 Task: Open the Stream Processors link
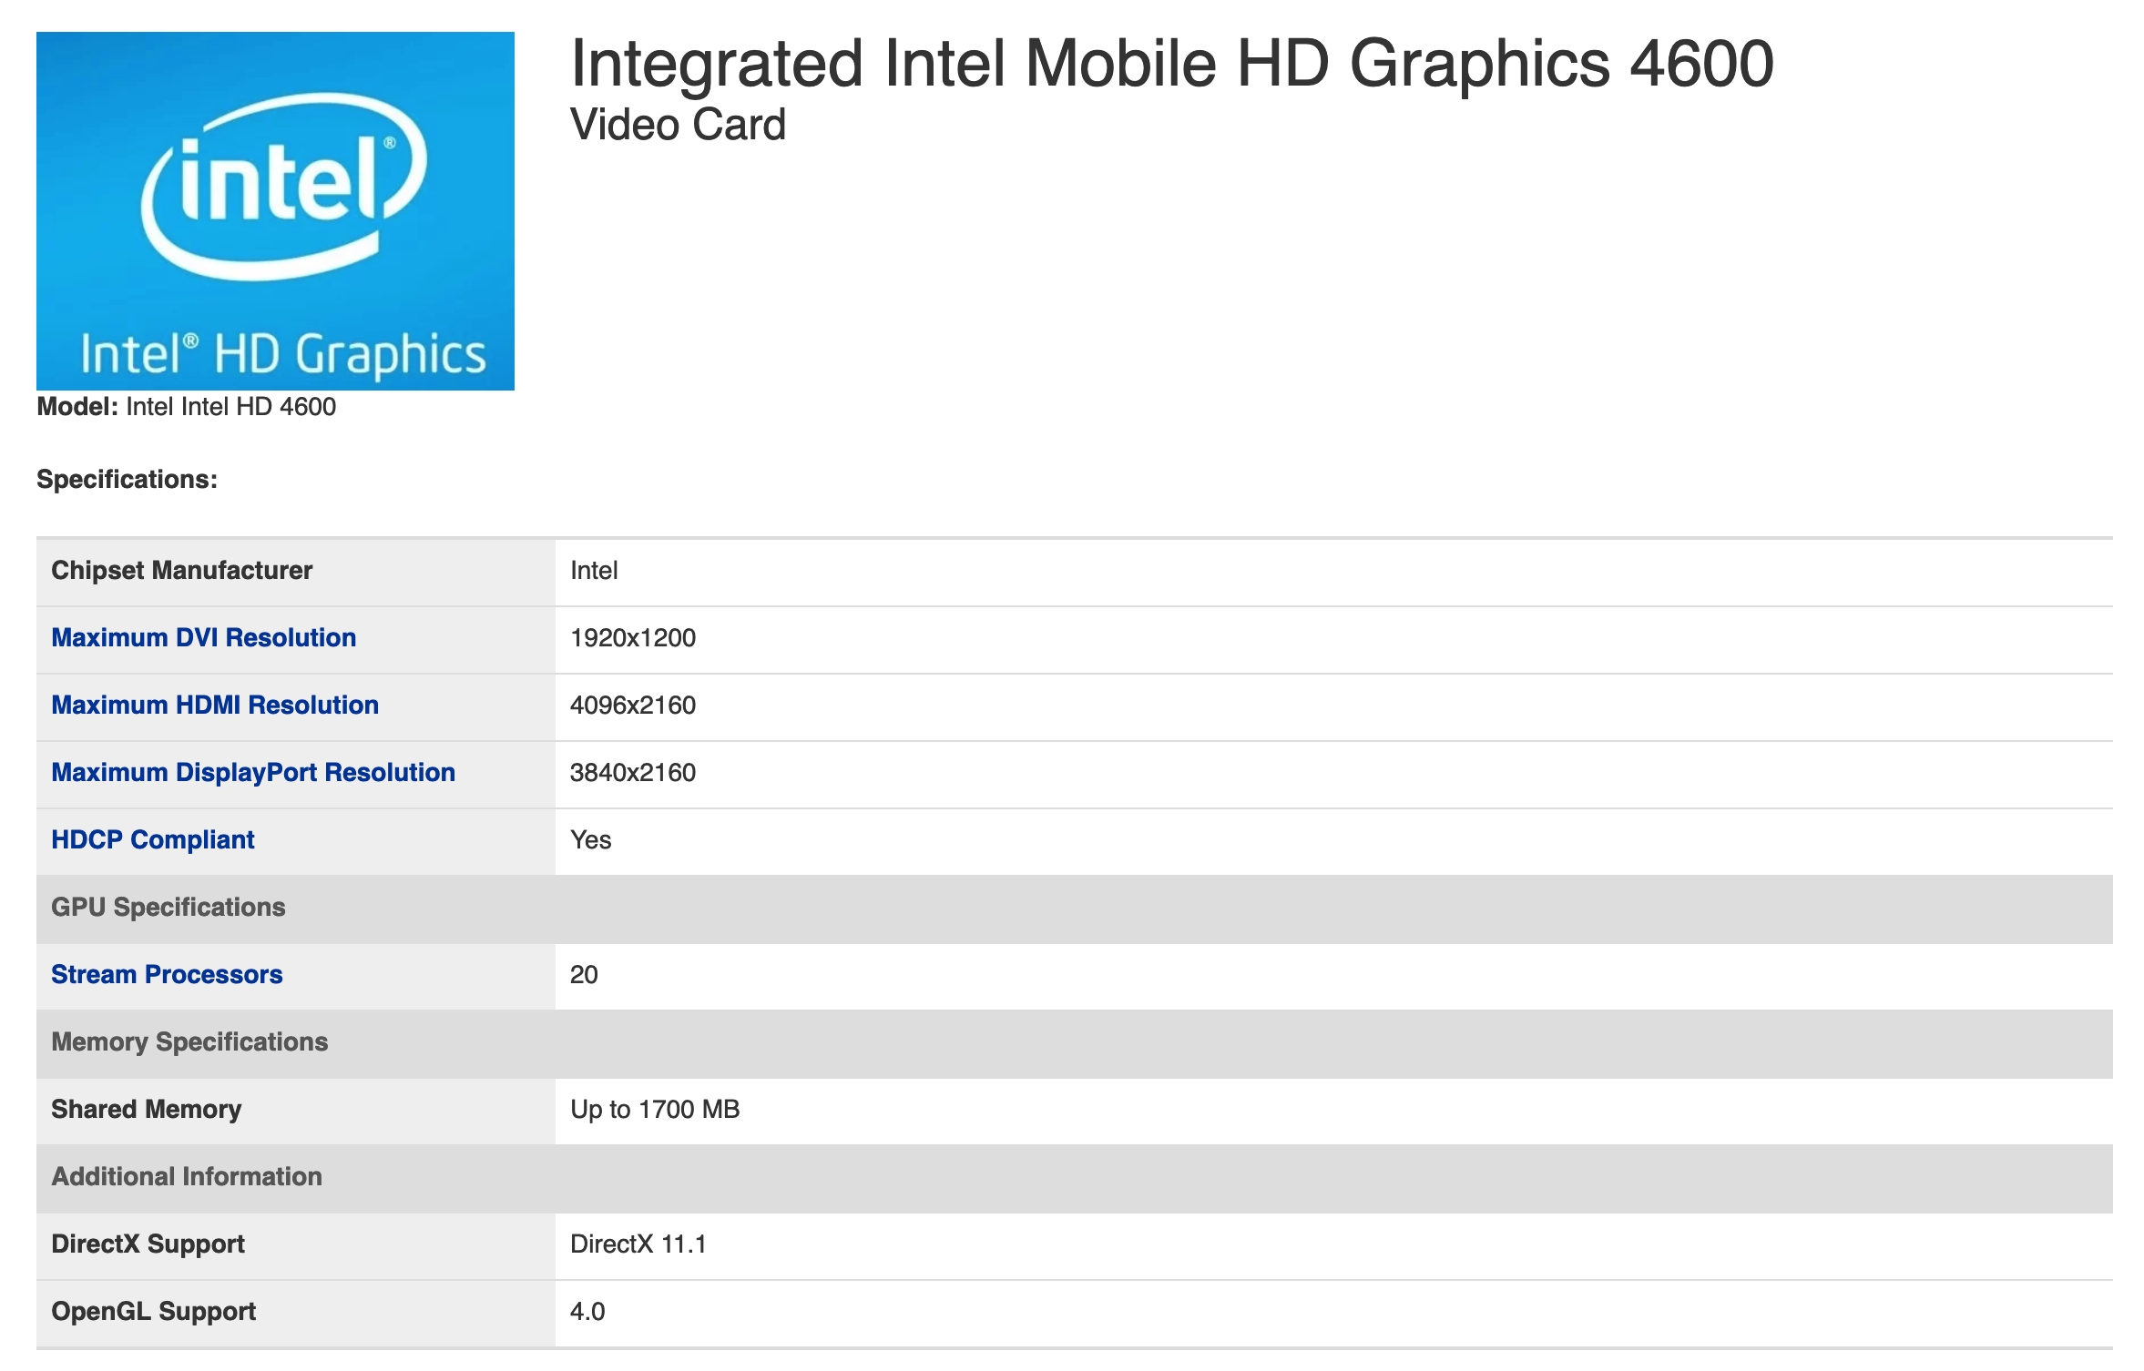(x=167, y=974)
